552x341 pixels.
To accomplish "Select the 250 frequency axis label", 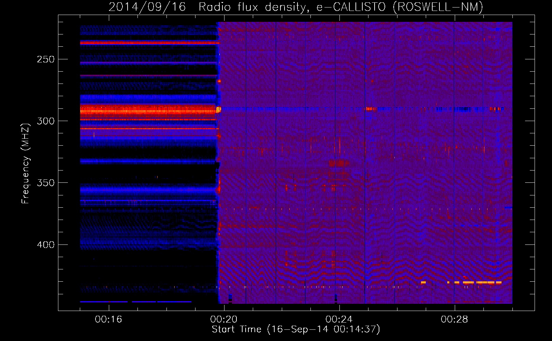I will [46, 59].
